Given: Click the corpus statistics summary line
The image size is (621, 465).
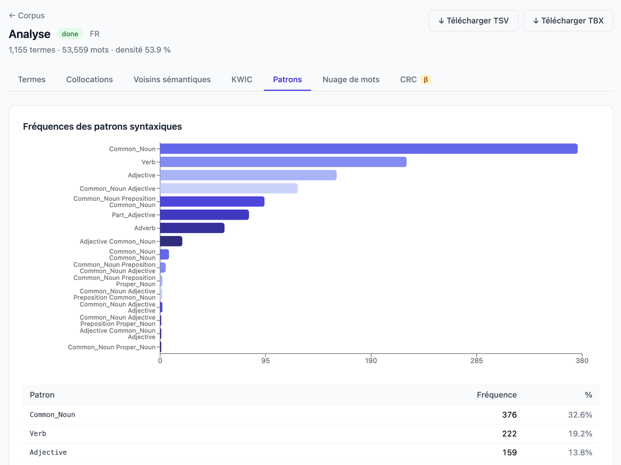Looking at the screenshot, I should [90, 50].
